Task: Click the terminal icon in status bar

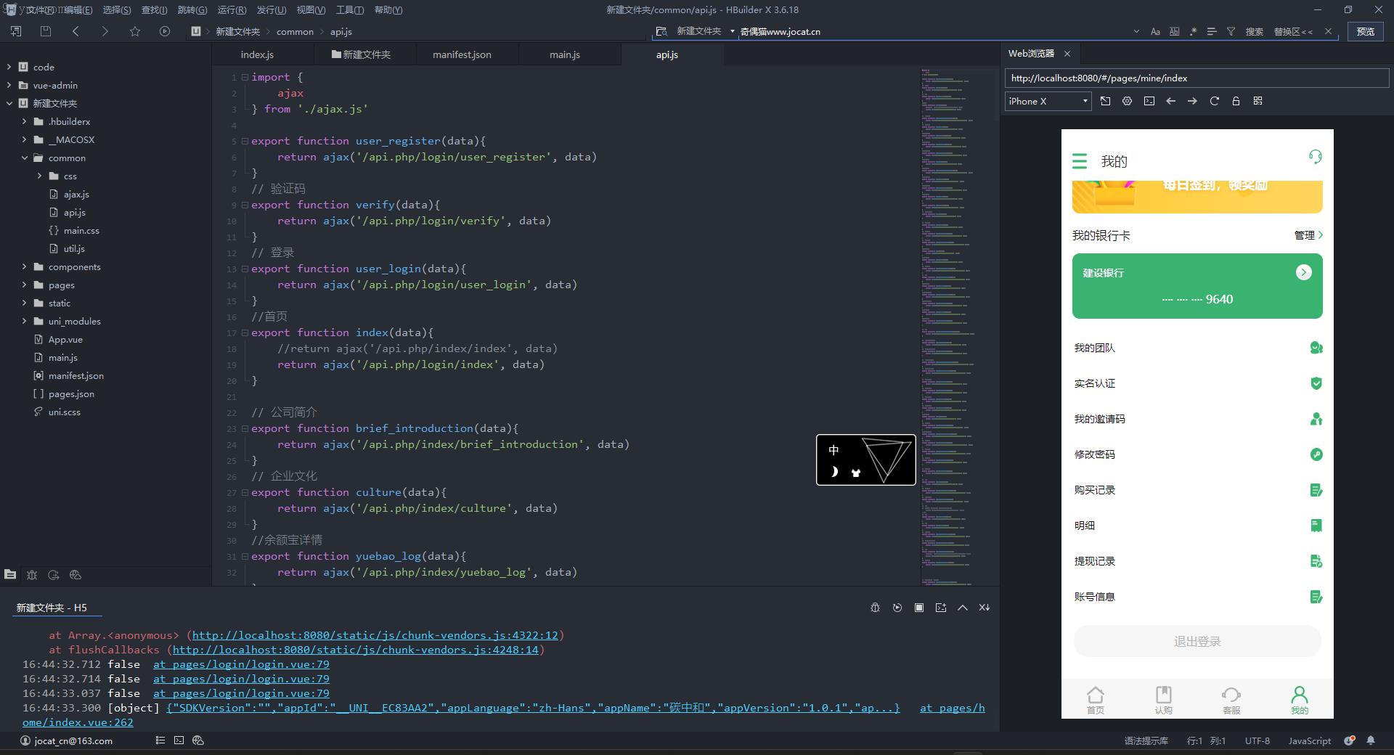Action: (x=179, y=740)
